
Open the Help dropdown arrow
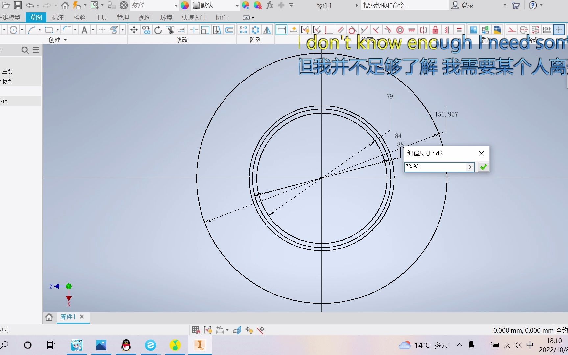click(x=541, y=5)
